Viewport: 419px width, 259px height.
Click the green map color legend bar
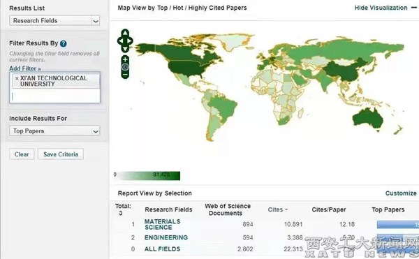pyautogui.click(x=149, y=176)
